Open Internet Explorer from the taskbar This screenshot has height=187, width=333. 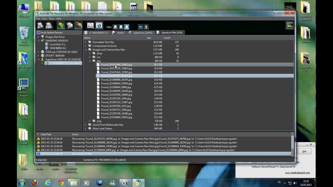click(x=48, y=183)
